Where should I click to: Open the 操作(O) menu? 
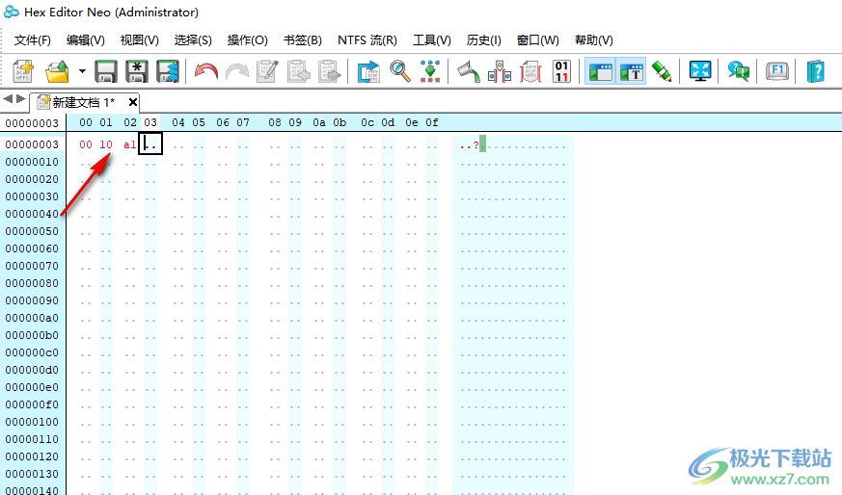tap(247, 40)
